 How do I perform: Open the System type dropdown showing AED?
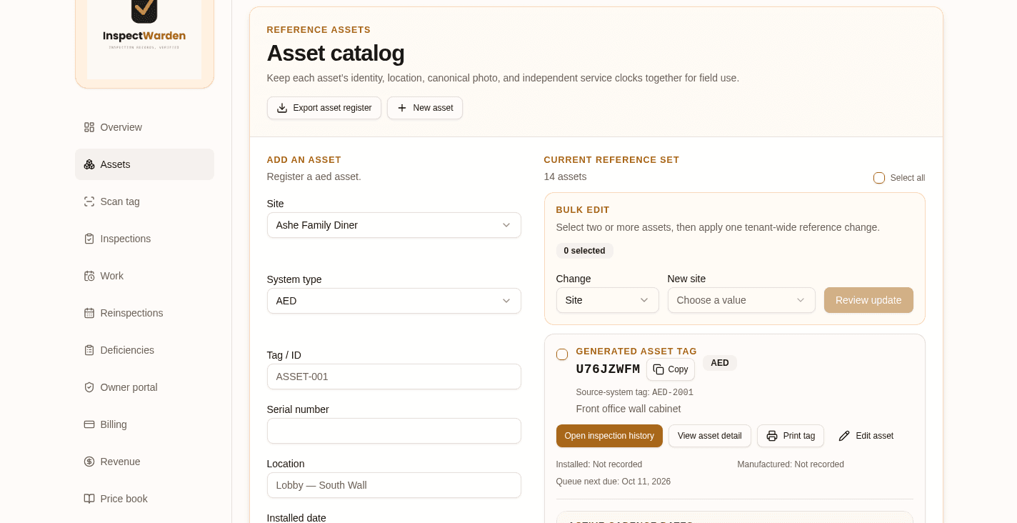point(394,301)
